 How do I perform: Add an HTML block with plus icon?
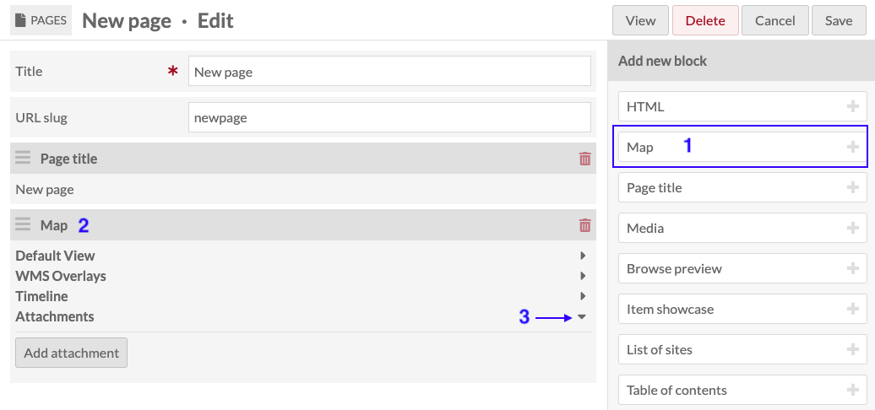(x=853, y=106)
